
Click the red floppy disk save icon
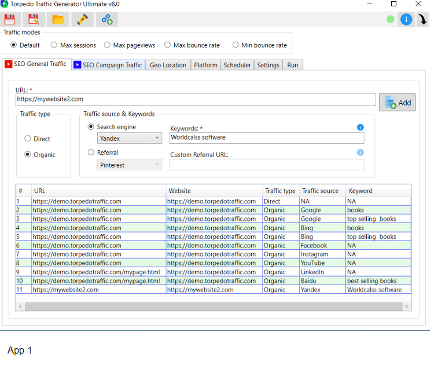pos(9,19)
